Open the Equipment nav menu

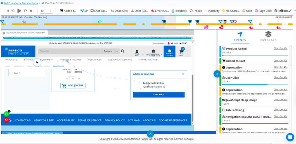(47, 60)
